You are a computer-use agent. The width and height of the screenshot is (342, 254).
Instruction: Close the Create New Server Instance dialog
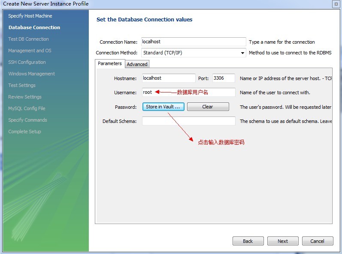click(x=336, y=4)
